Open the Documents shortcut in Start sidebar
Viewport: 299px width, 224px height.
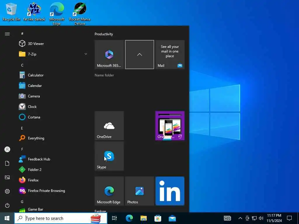coord(7,163)
